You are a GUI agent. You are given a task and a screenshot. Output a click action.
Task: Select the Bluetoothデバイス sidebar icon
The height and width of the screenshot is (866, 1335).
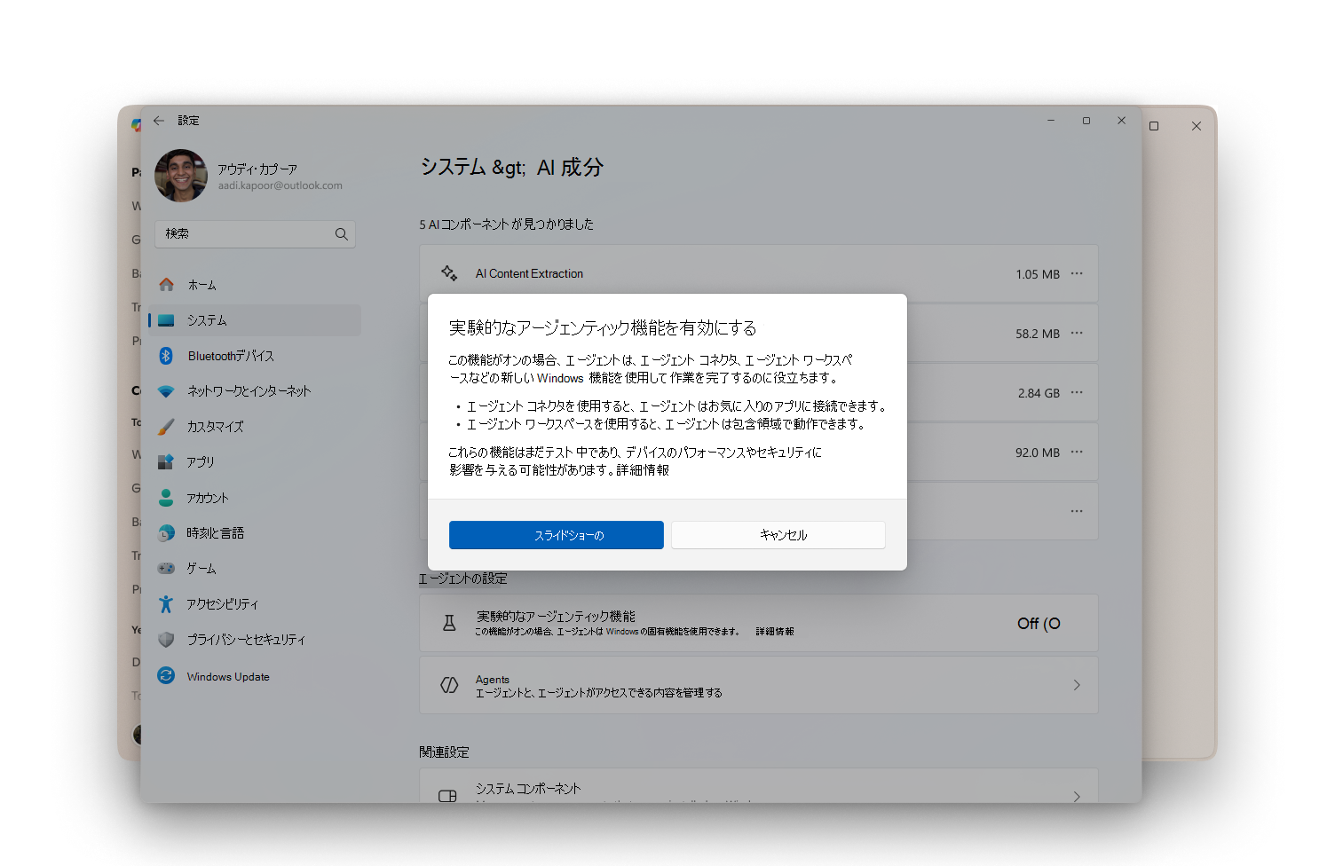pyautogui.click(x=166, y=356)
